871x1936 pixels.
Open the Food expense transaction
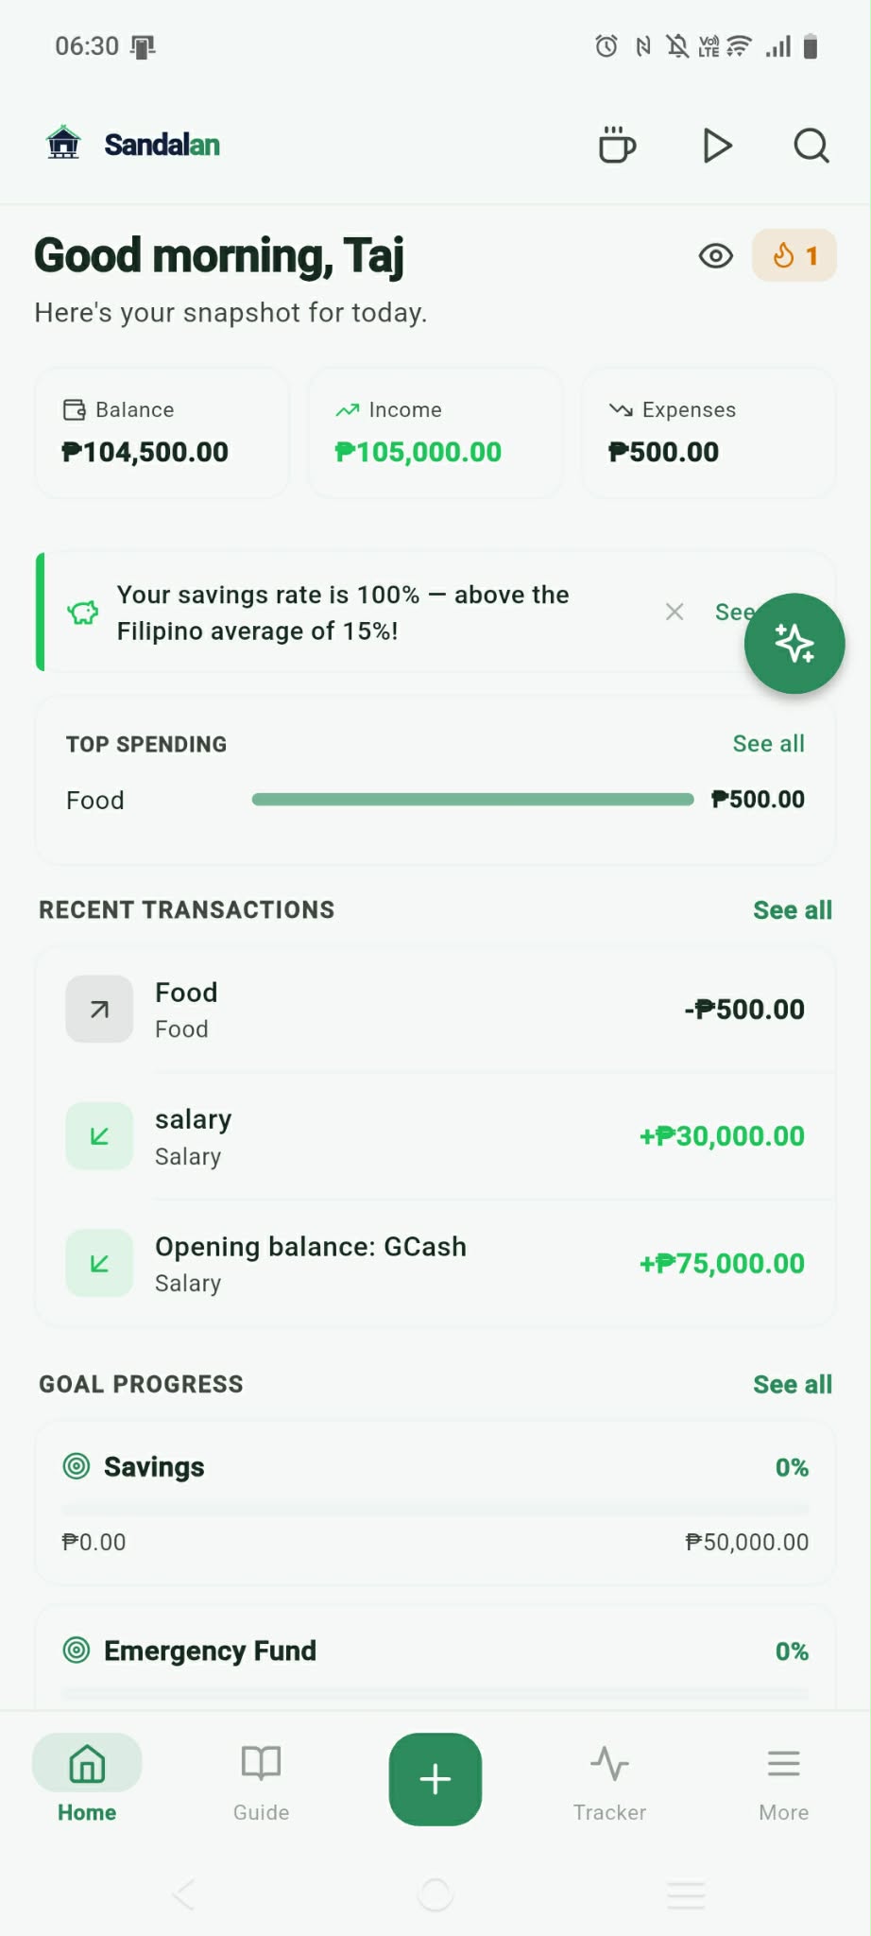coord(435,1010)
